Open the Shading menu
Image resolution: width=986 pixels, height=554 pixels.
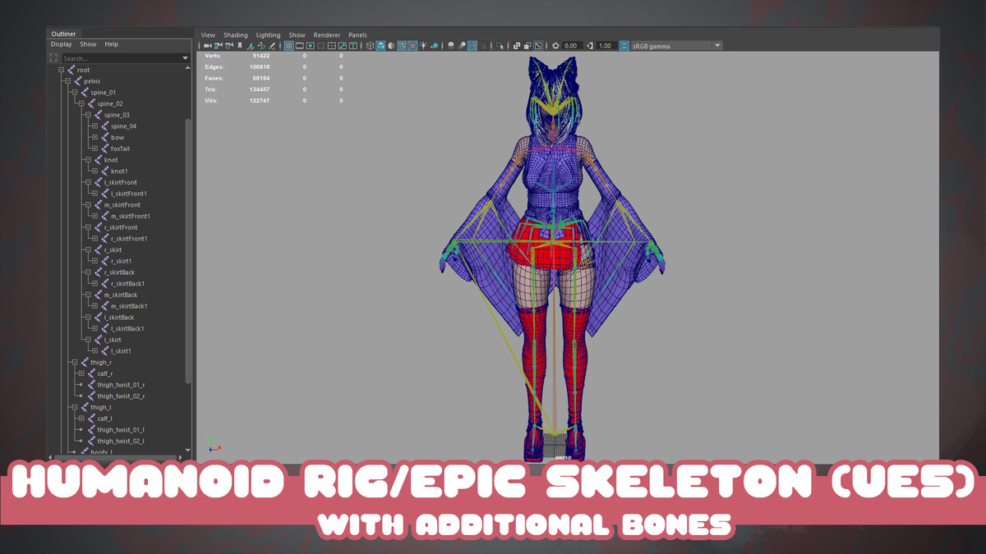(236, 35)
